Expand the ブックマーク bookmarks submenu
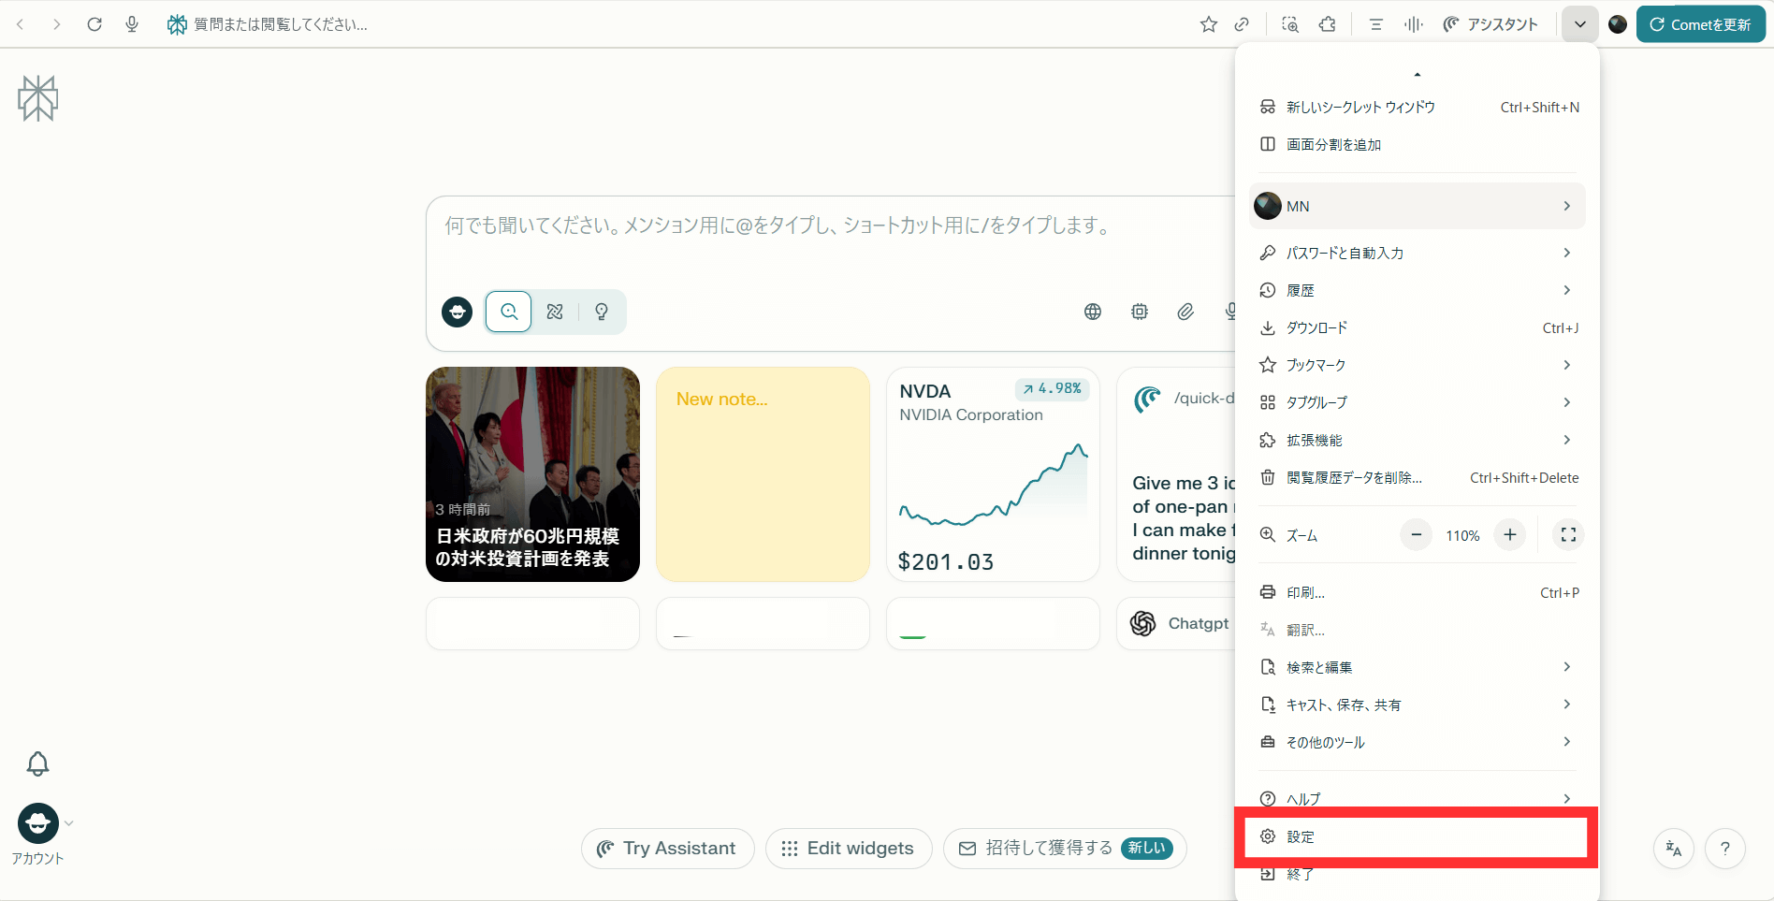This screenshot has width=1774, height=901. click(1417, 365)
